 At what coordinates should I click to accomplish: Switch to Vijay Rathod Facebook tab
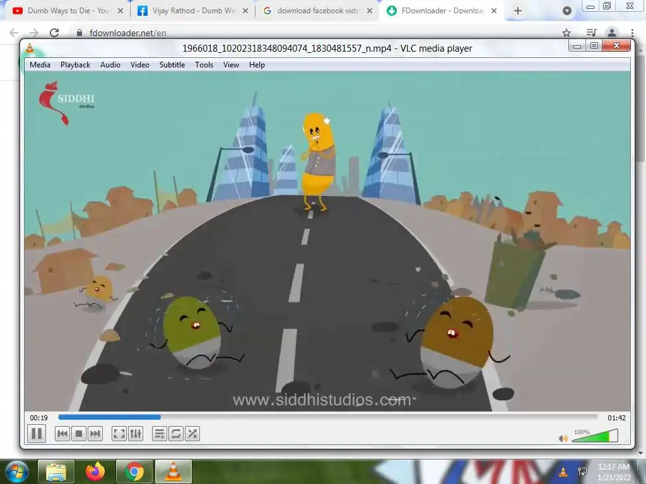pos(193,11)
